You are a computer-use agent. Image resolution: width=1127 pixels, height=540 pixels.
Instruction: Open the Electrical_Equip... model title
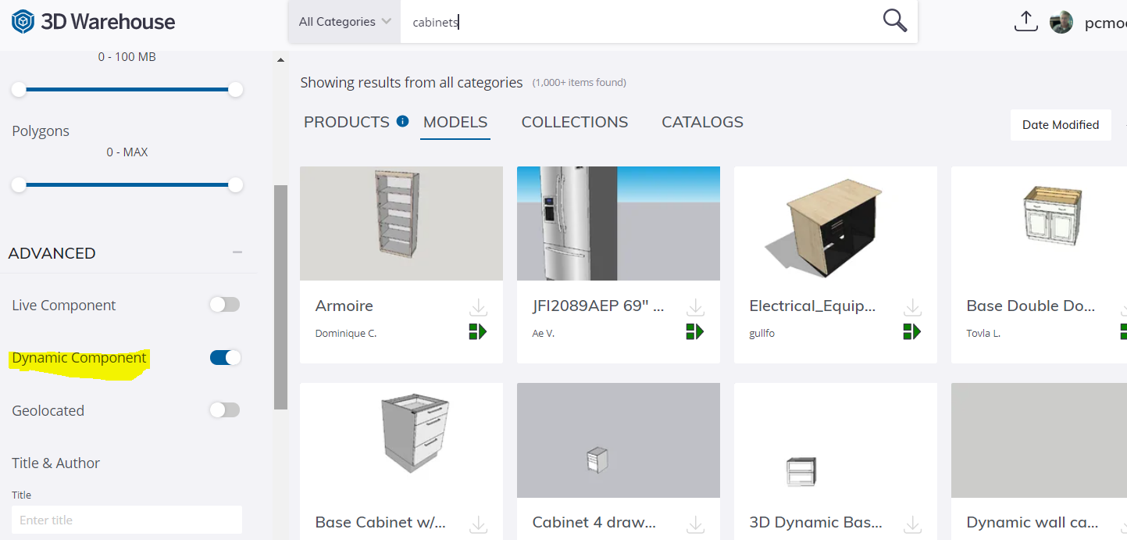[812, 306]
